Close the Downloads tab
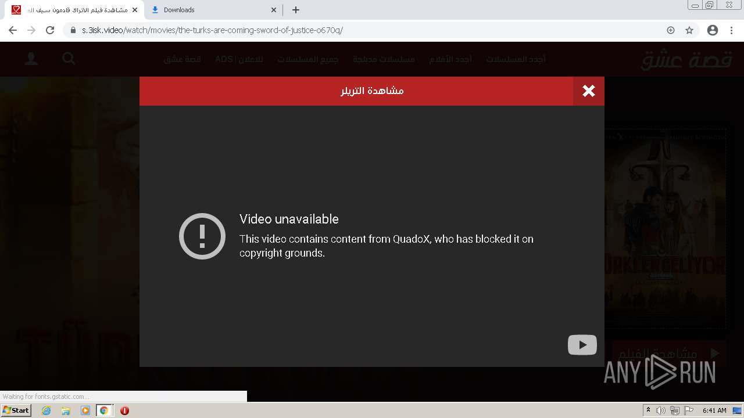The width and height of the screenshot is (744, 418). (x=274, y=10)
